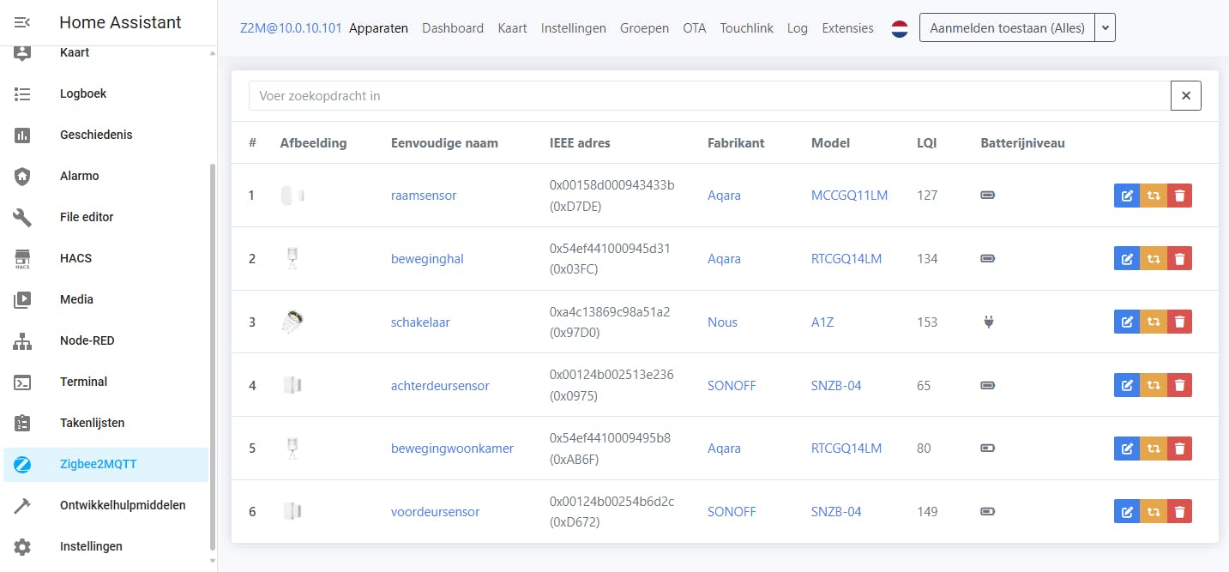Switch to the Apparaten tab
The width and height of the screenshot is (1229, 572).
[378, 28]
